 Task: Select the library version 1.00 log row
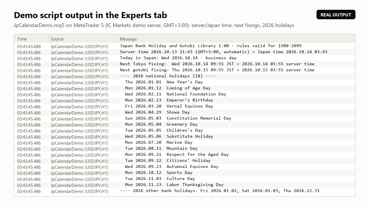[184, 46]
